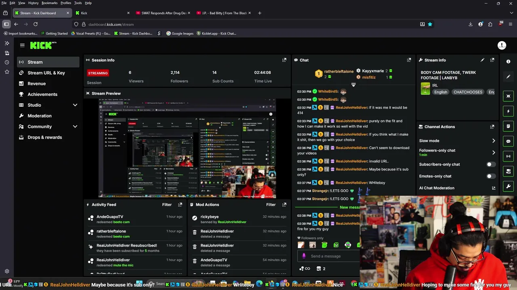
Task: Open the History browser menu
Action: click(x=33, y=3)
